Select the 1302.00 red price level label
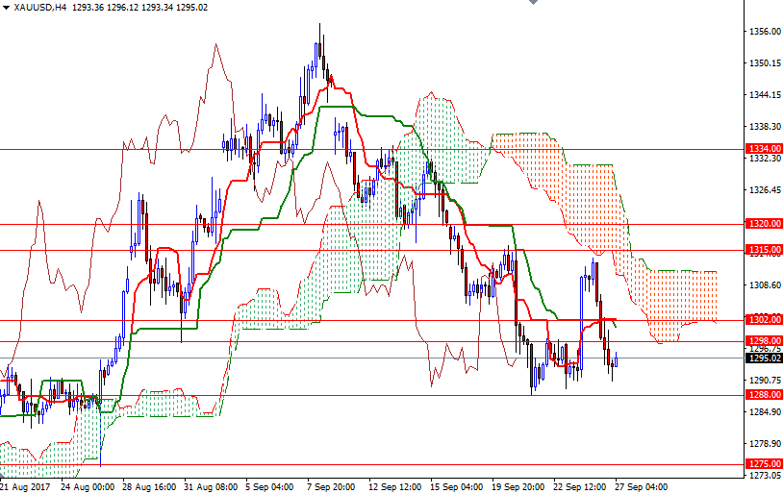Viewport: 783px width, 494px height. tap(763, 320)
